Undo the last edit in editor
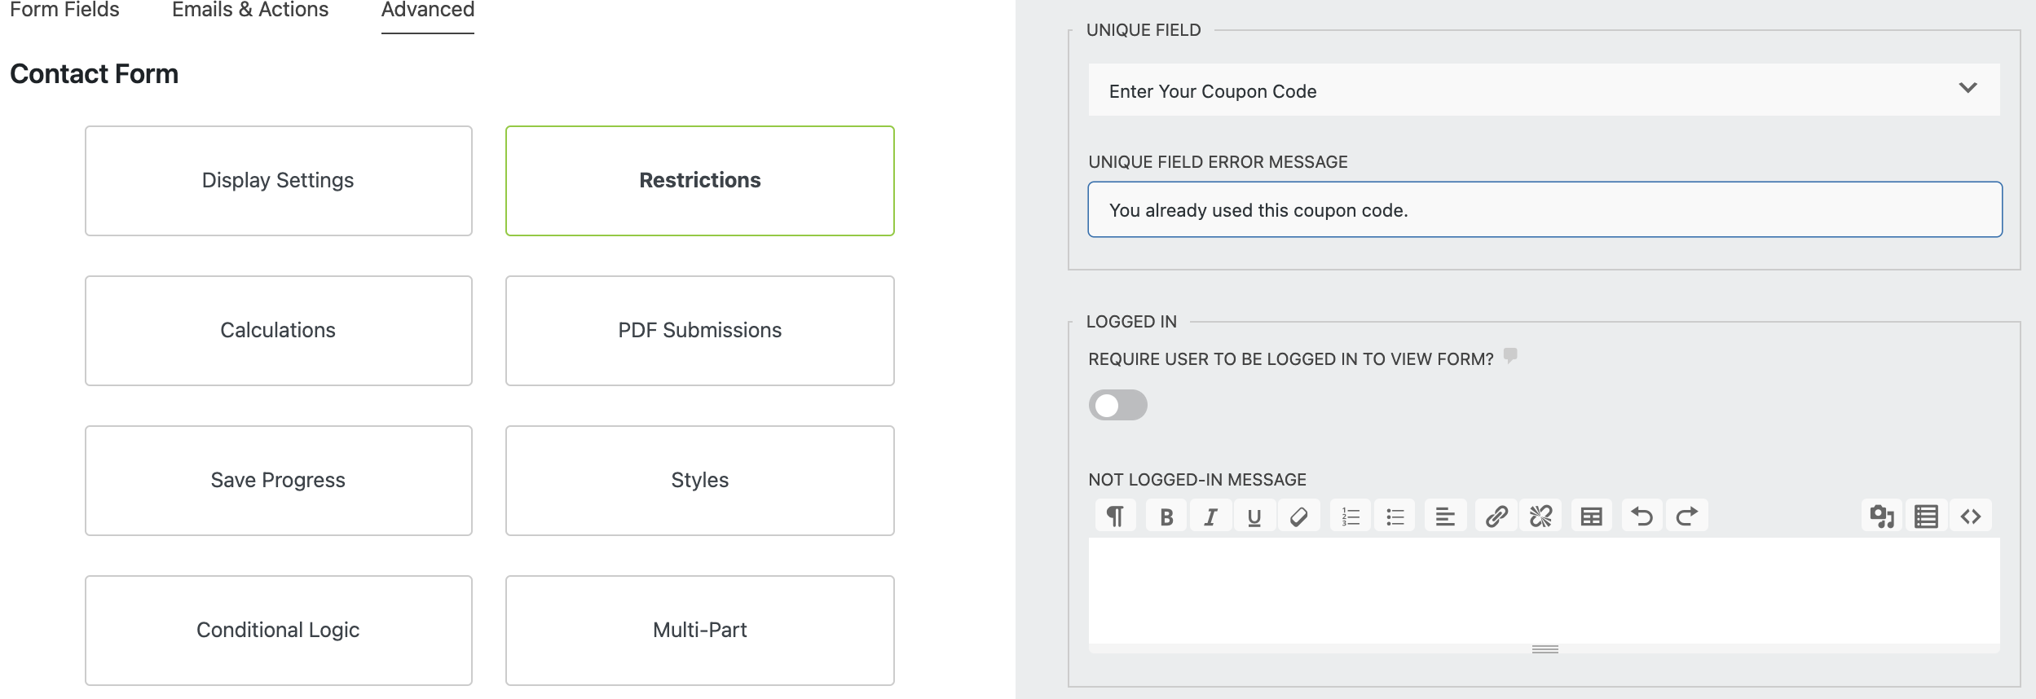 (x=1642, y=517)
